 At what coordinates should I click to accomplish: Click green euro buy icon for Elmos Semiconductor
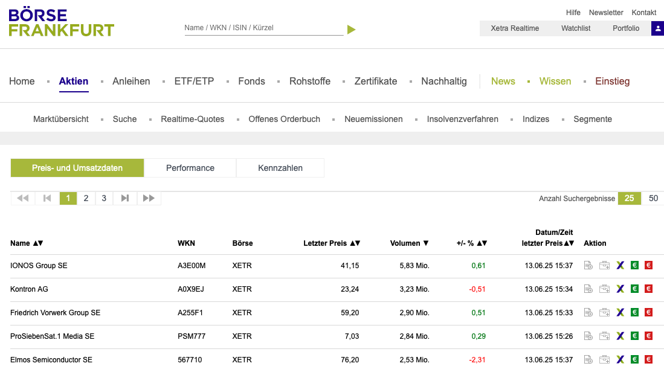(634, 360)
